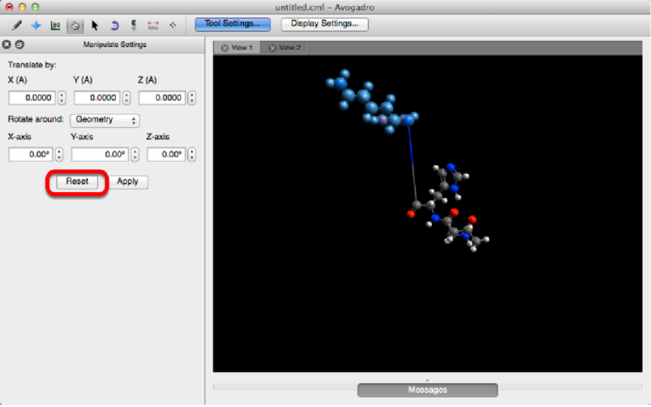Screen dimensions: 651x407
Task: Click the X (A) translate stepper arrows
Action: click(x=61, y=98)
